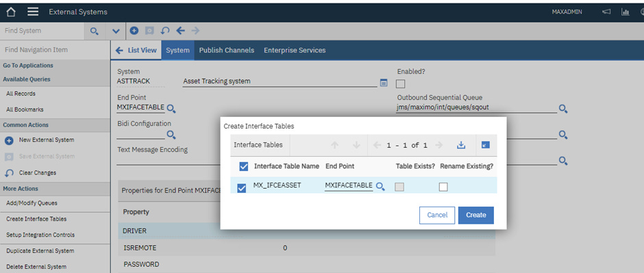
Task: Click the Clear Changes undo icon in toolbar
Action: pyautogui.click(x=165, y=31)
